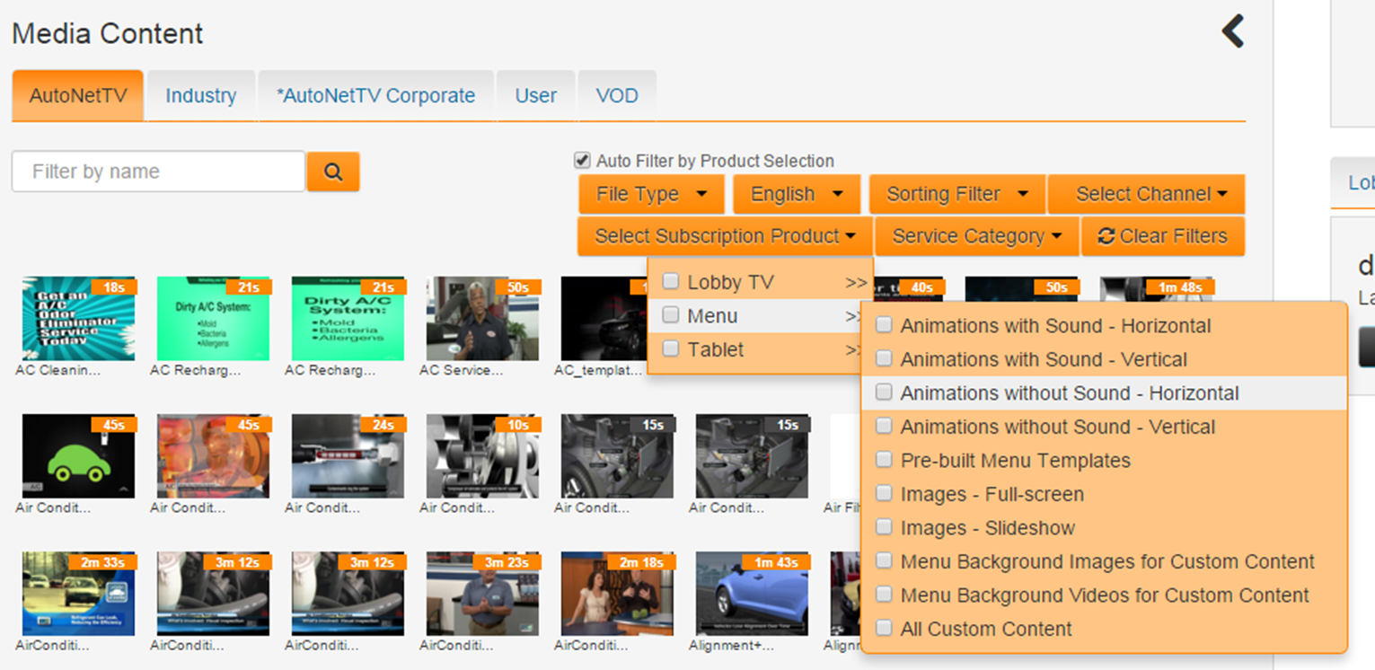Screen dimensions: 1375x670
Task: Check Animations without Sound - Vertical
Action: (x=885, y=426)
